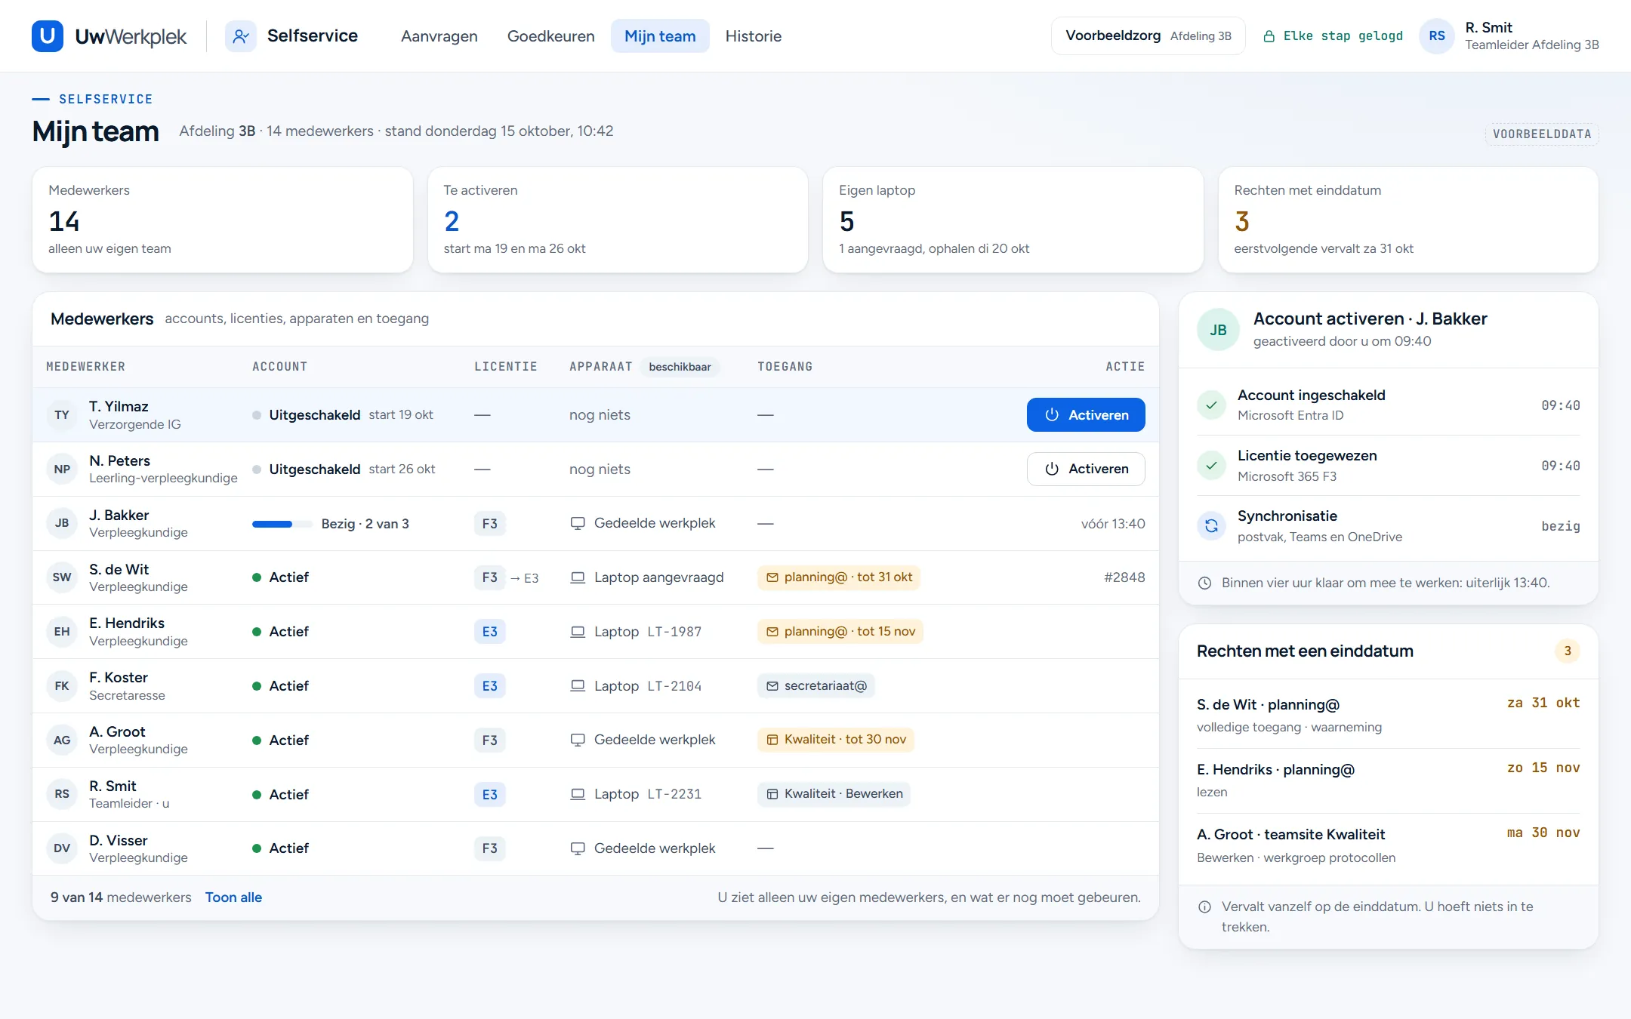
Task: Click the count badge '3' in Rechten panel
Action: [x=1568, y=651]
